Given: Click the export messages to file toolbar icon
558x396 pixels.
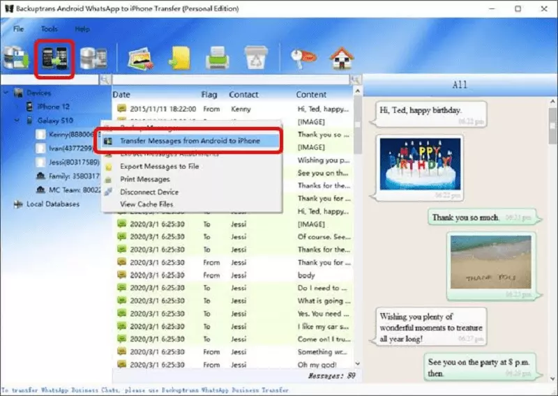Looking at the screenshot, I should (x=180, y=58).
